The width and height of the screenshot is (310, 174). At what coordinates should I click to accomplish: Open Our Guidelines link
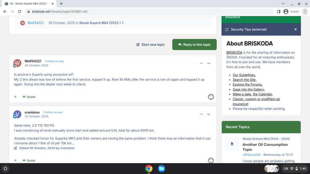tap(244, 75)
